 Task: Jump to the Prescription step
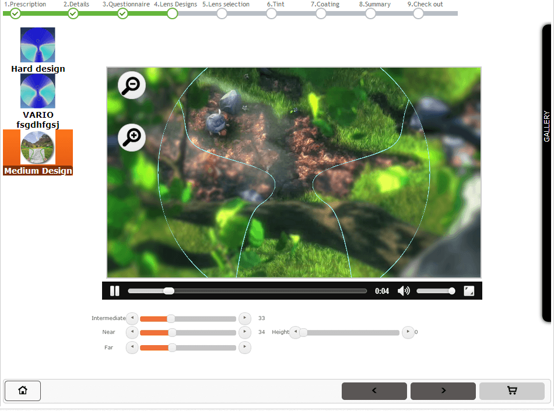tap(16, 13)
